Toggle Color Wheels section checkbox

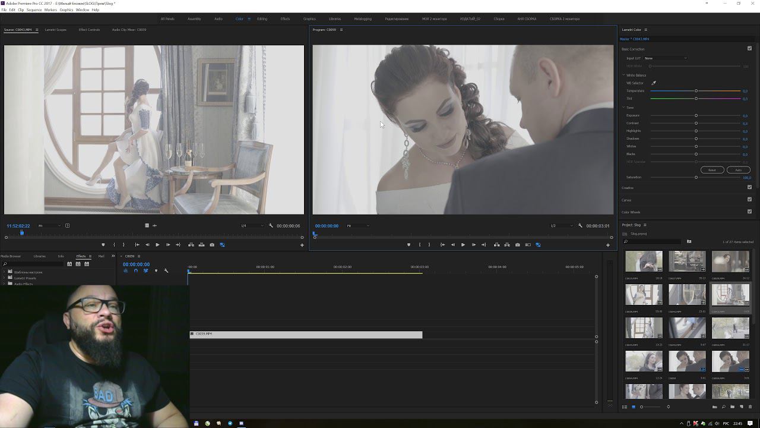click(749, 212)
